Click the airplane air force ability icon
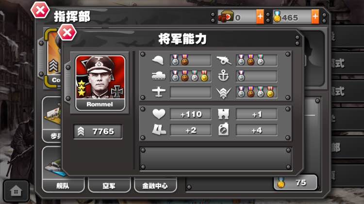The image size is (364, 204). [159, 92]
